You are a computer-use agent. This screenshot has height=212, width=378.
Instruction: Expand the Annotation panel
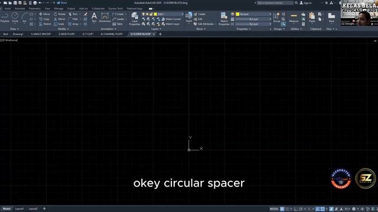tap(108, 29)
